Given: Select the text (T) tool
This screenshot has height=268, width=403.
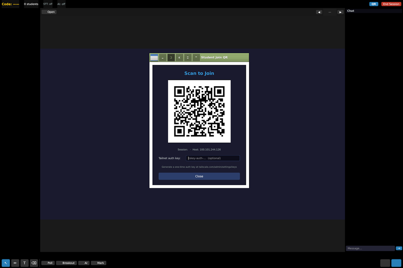Looking at the screenshot, I should [x=24, y=263].
